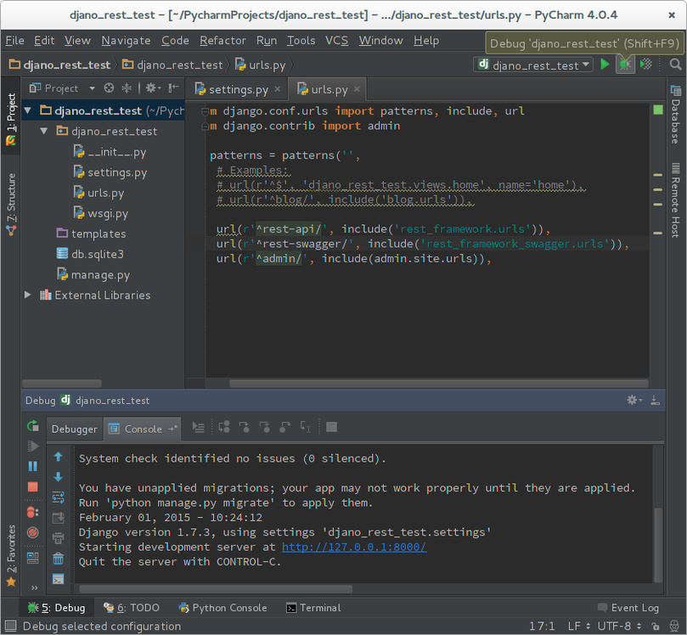687x635 pixels.
Task: Open the Tools menu
Action: pos(301,40)
